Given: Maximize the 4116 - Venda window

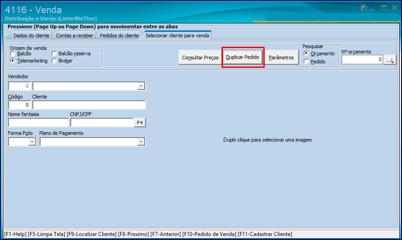Looking at the screenshot, I should pos(384,8).
